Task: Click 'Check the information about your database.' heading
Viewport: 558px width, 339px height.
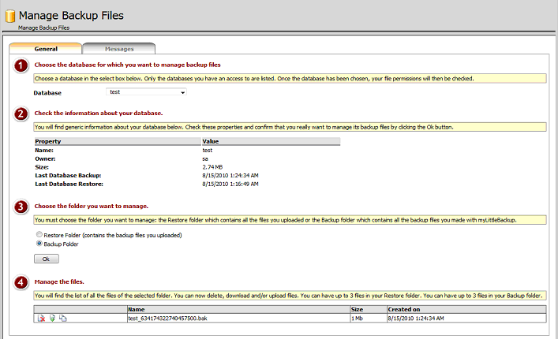Action: coord(99,113)
